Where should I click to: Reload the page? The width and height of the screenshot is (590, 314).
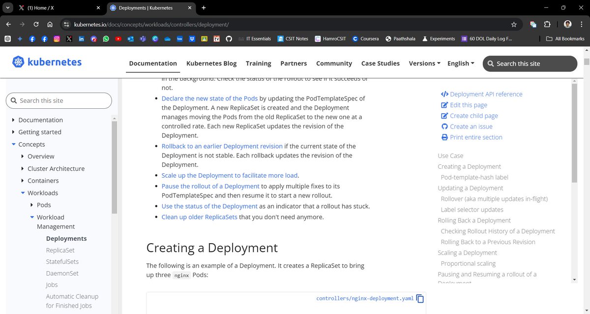36,24
